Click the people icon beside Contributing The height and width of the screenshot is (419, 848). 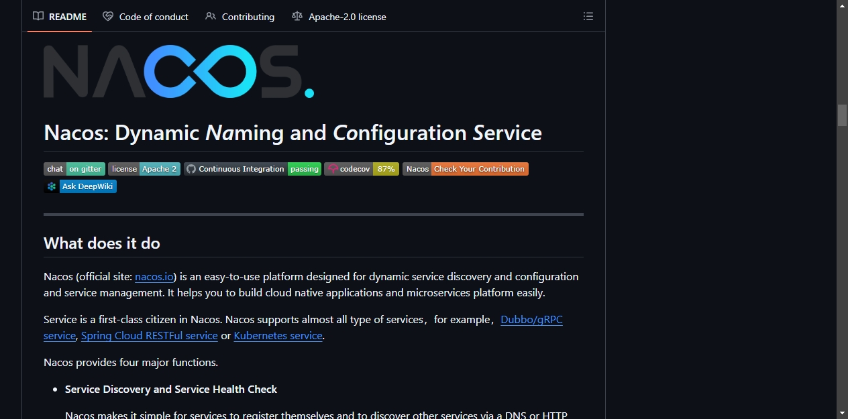click(x=211, y=17)
